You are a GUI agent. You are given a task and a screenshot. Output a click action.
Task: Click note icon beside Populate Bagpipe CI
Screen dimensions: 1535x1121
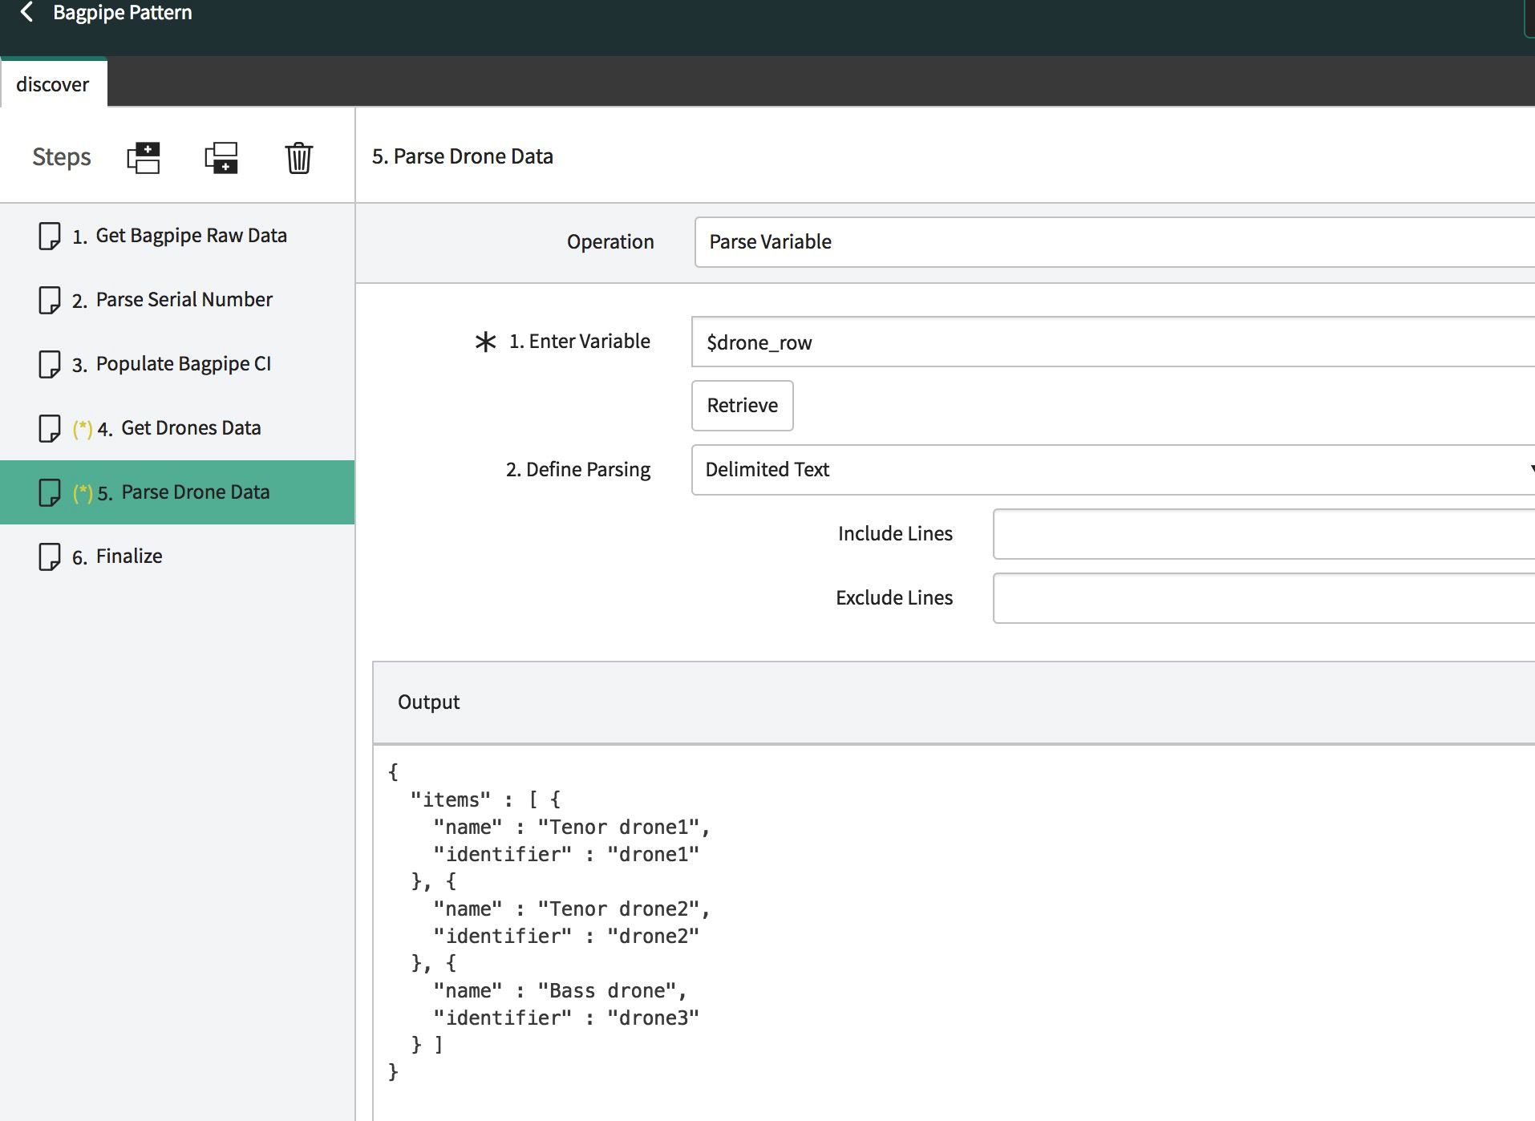pos(50,364)
